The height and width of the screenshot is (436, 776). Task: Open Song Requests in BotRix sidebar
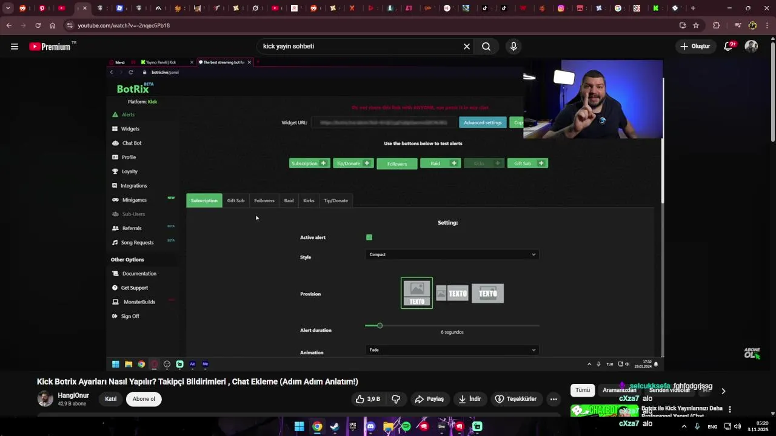[x=133, y=243]
